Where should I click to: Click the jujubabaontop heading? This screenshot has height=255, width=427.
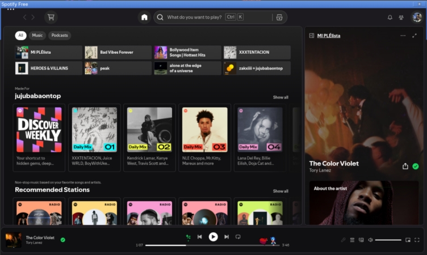pos(38,96)
